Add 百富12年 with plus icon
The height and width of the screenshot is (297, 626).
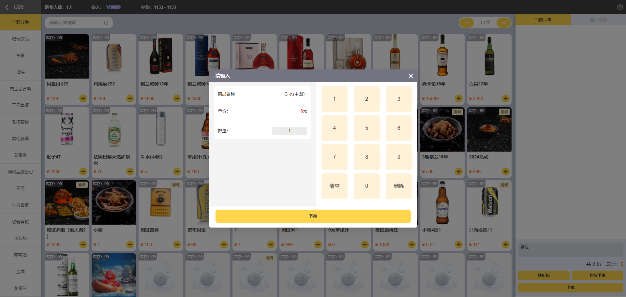click(506, 98)
